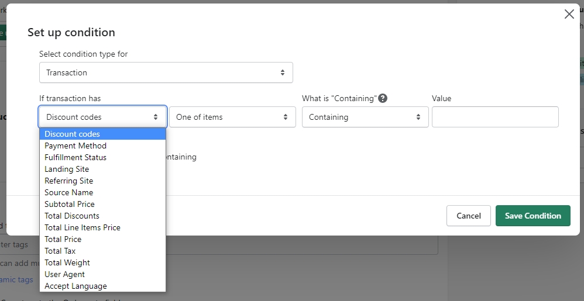Click the Save Condition button
The image size is (584, 301).
(x=533, y=216)
